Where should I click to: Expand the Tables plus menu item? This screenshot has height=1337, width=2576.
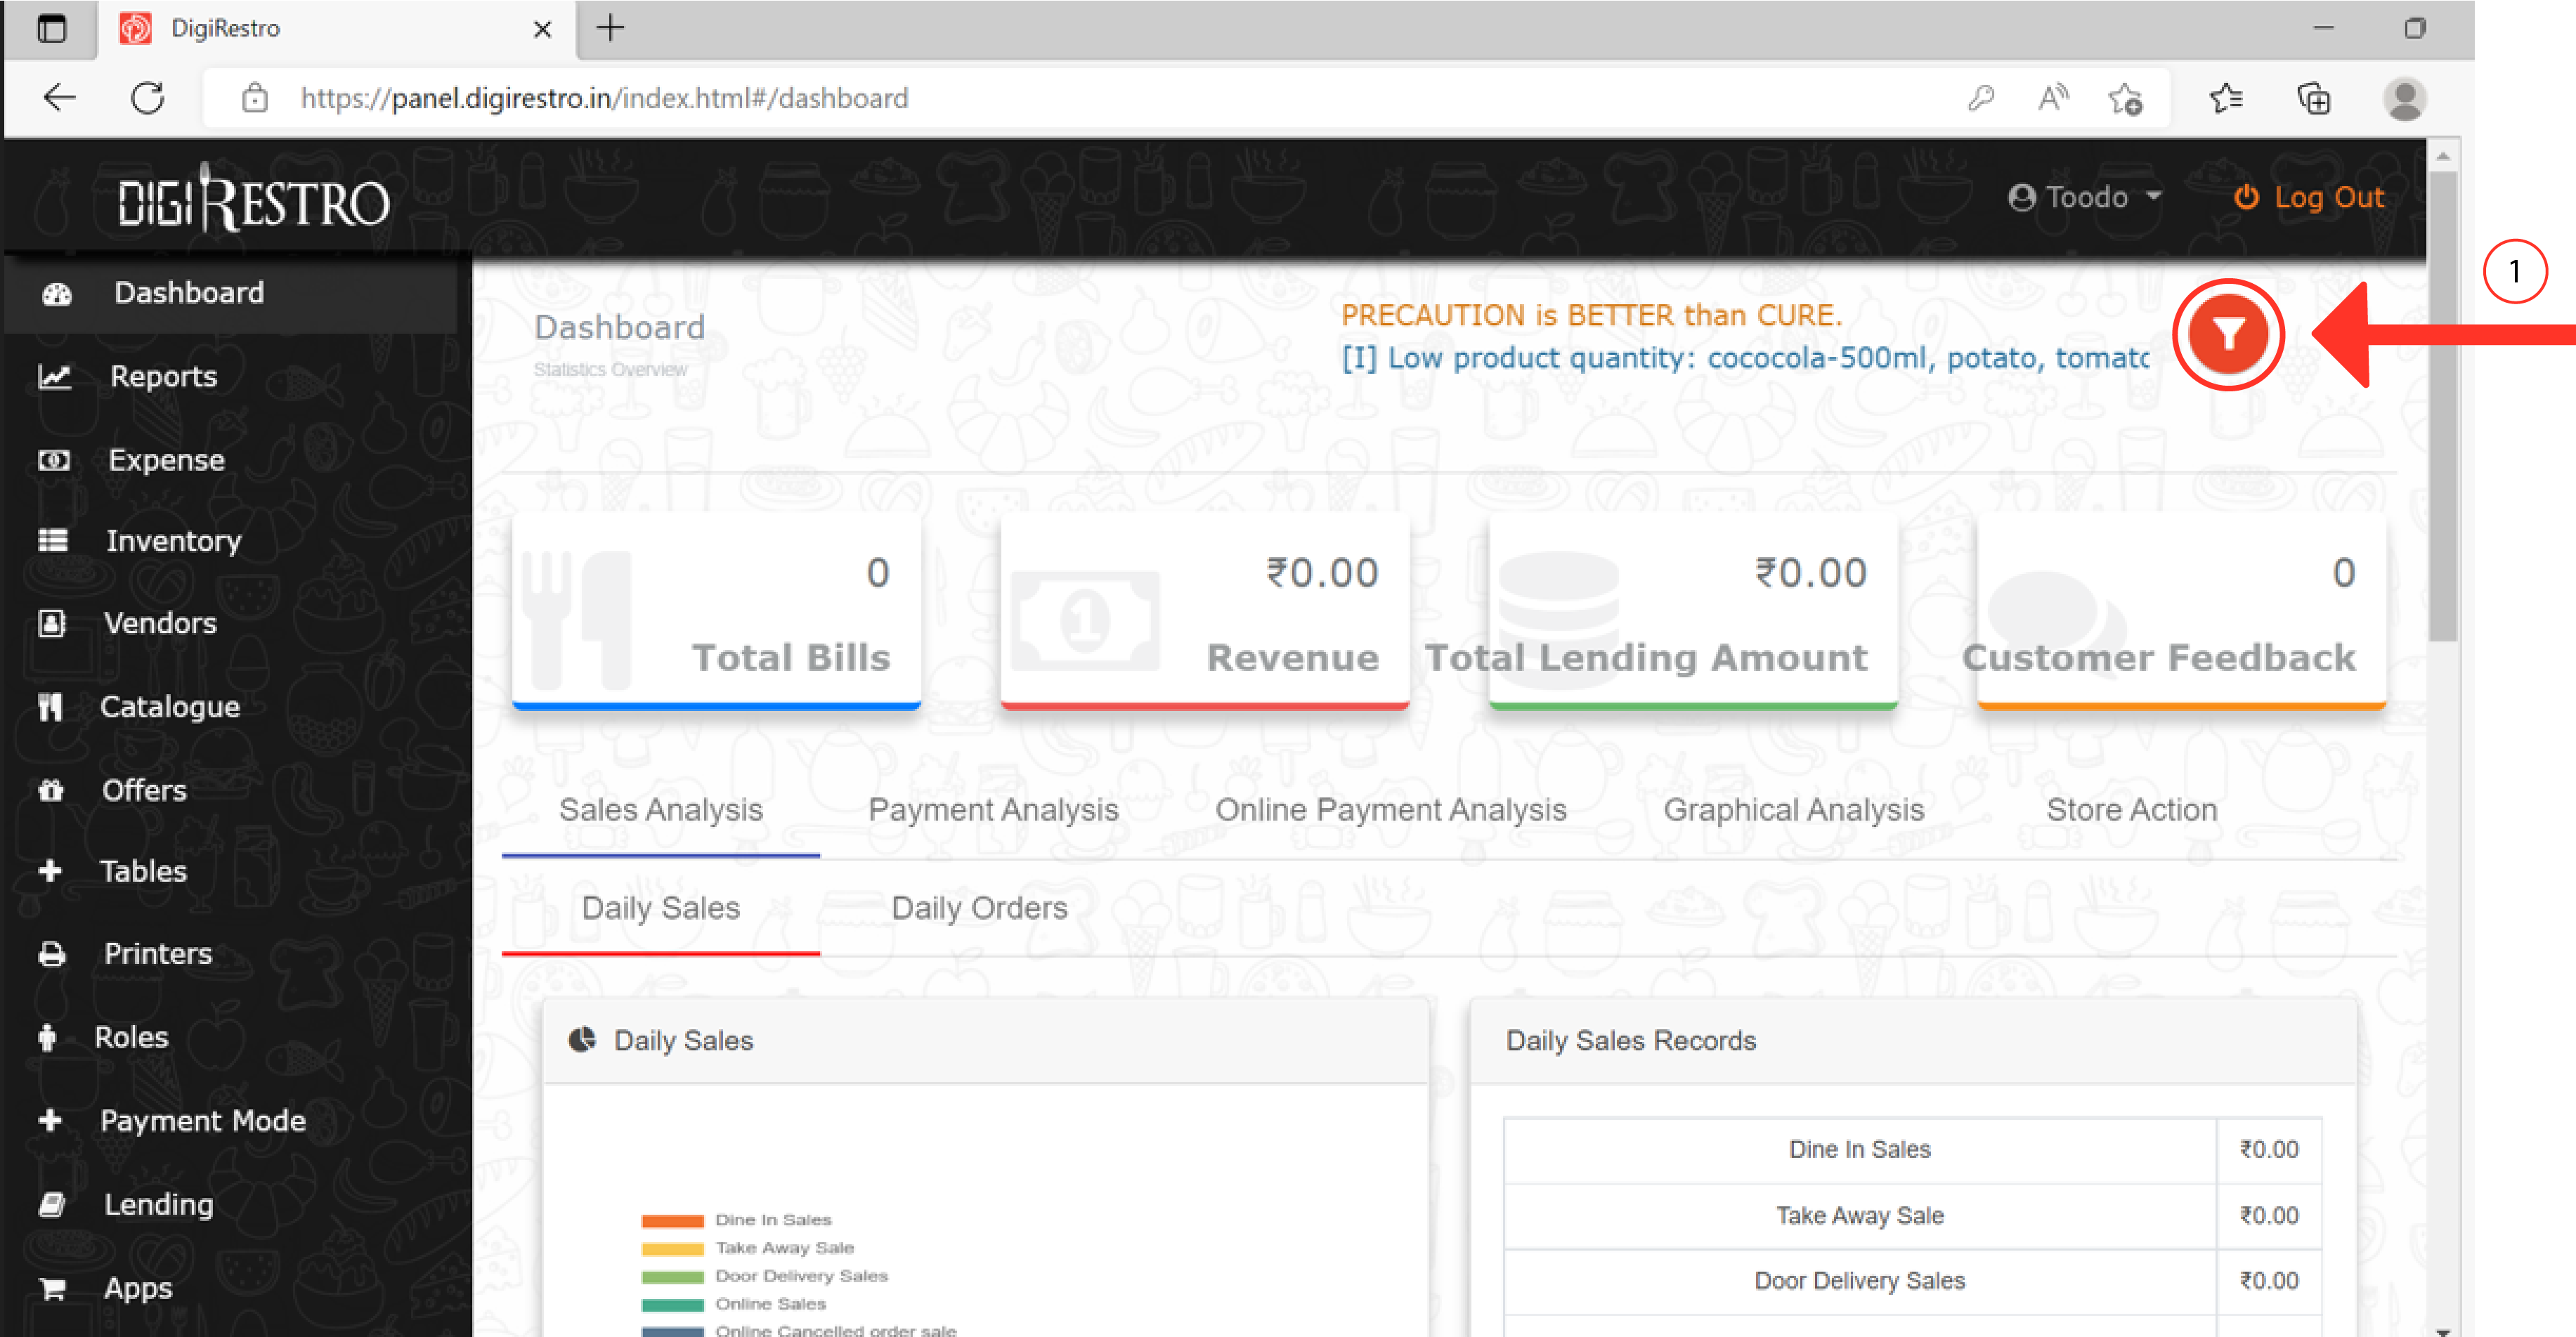pyautogui.click(x=50, y=871)
